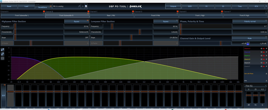Toggle P phase icon for Channel E

266,63
